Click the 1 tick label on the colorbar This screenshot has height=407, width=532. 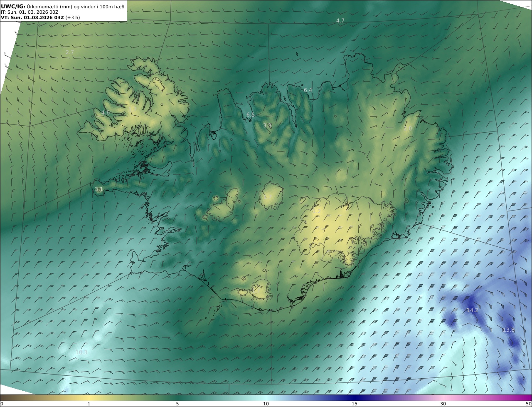coord(89,404)
